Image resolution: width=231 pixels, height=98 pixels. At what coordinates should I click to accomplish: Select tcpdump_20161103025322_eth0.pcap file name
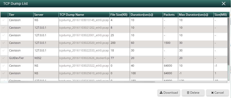tap(84, 66)
